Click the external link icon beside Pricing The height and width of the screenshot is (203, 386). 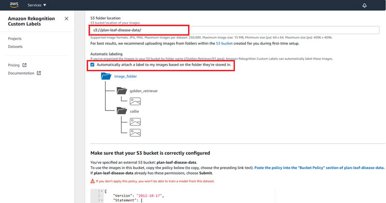point(25,65)
